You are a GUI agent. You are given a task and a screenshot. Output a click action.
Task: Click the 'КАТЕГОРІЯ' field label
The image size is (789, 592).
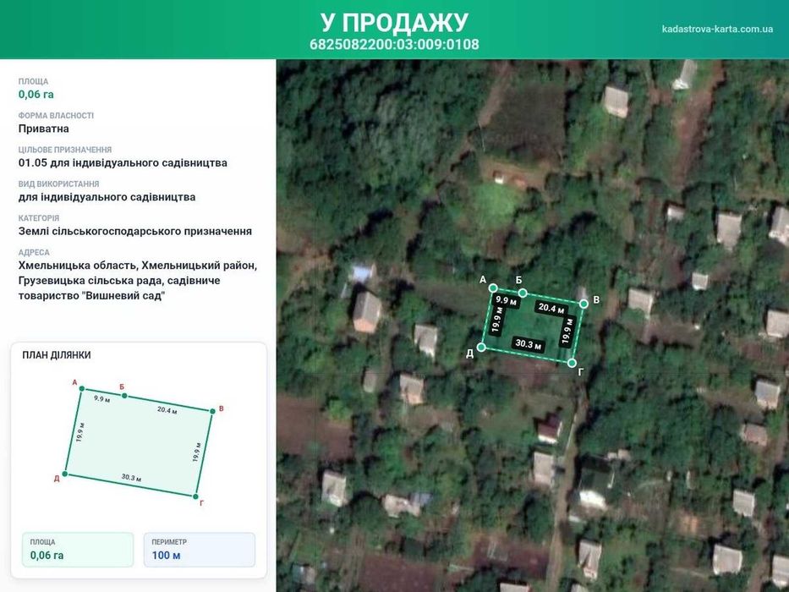pos(39,218)
